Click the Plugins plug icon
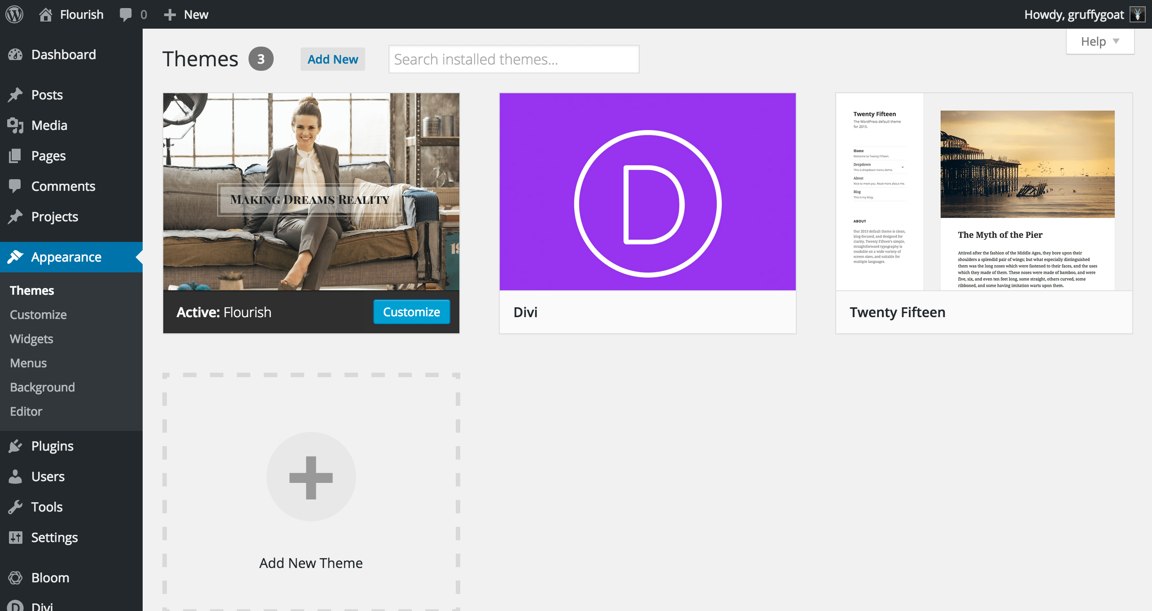1152x611 pixels. 15,446
